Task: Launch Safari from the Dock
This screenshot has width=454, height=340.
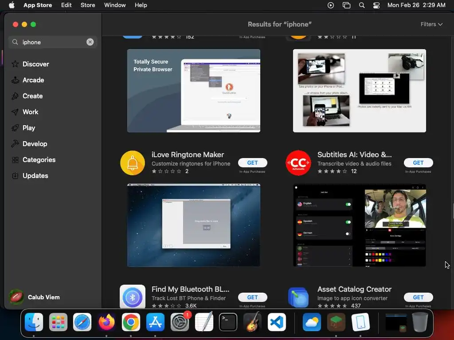Action: click(82, 322)
